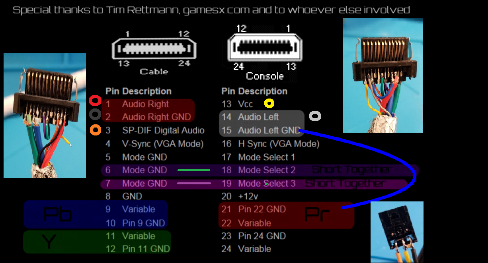Image resolution: width=488 pixels, height=263 pixels.
Task: Open the bottom-right black component photo
Action: pyautogui.click(x=397, y=232)
